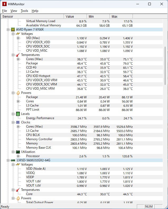
Task: Click the Clocks waveform icon
Action: tap(18, 122)
